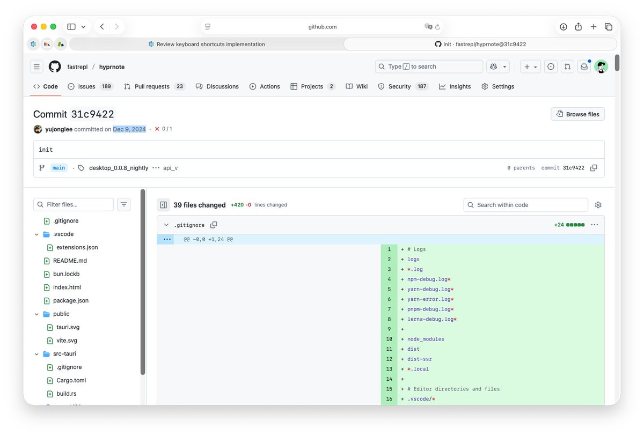Select Cargo.toml in file tree
Viewport: 644px width, 436px height.
(x=71, y=381)
